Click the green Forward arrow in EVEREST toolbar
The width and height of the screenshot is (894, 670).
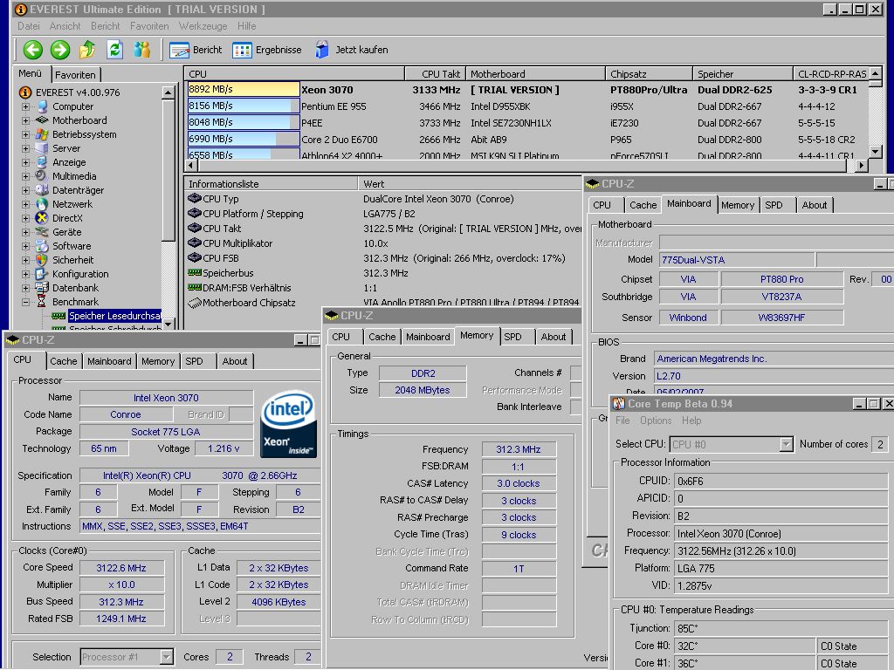tap(59, 50)
